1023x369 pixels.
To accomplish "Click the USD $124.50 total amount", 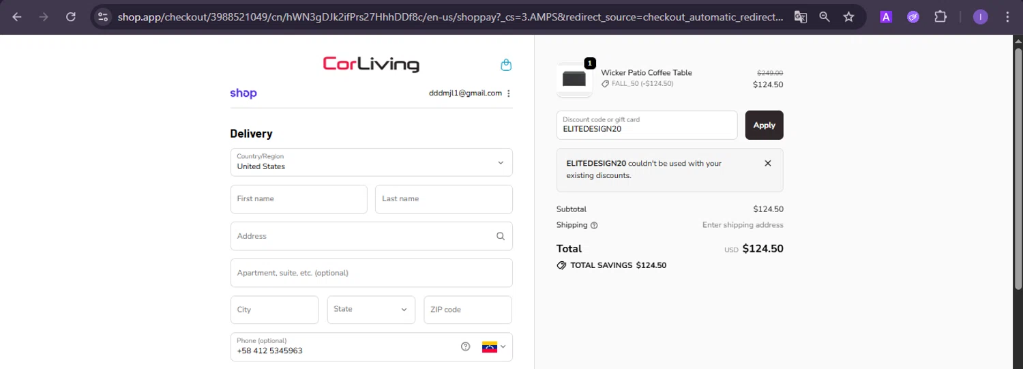I will 754,249.
